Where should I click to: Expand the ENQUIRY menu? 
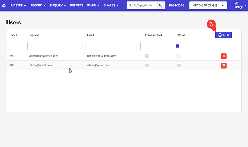click(x=58, y=6)
